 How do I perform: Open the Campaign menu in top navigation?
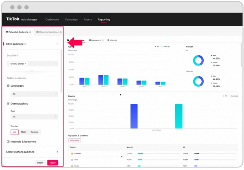click(71, 20)
